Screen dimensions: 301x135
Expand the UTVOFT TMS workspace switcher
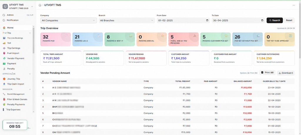(32, 6)
